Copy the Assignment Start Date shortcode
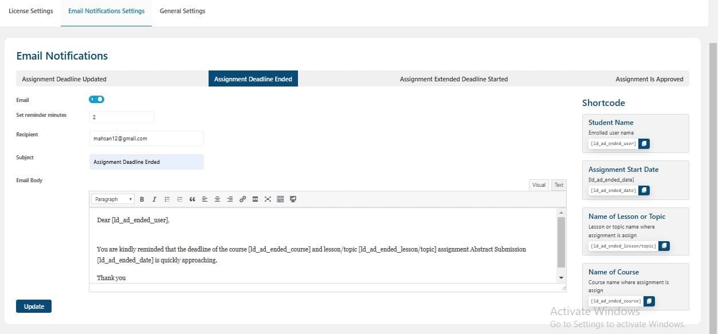The width and height of the screenshot is (718, 334). point(644,190)
